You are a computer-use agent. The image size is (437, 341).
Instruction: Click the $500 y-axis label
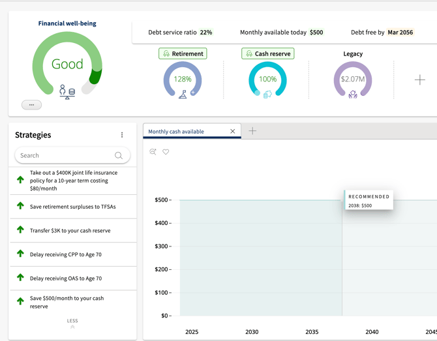(161, 200)
